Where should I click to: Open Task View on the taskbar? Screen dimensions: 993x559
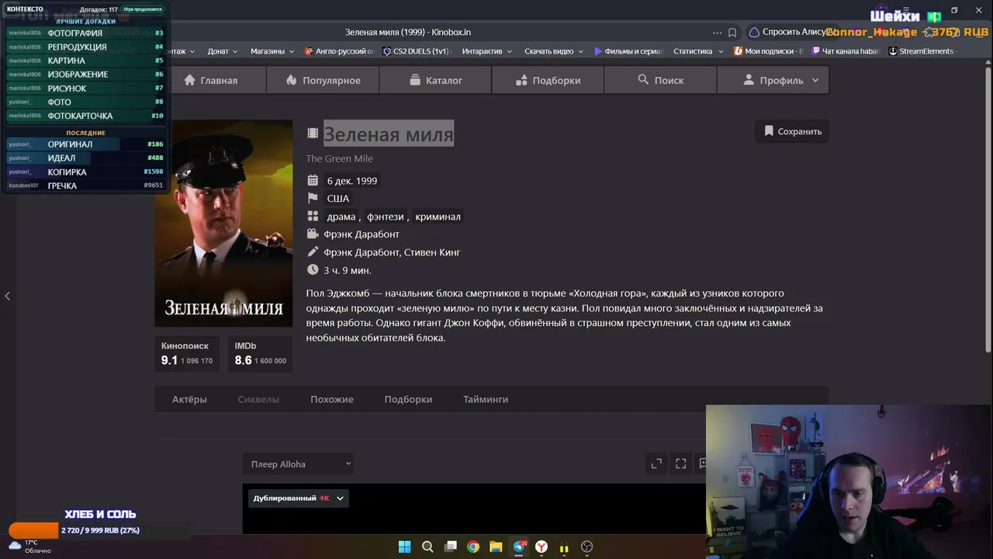pos(450,547)
